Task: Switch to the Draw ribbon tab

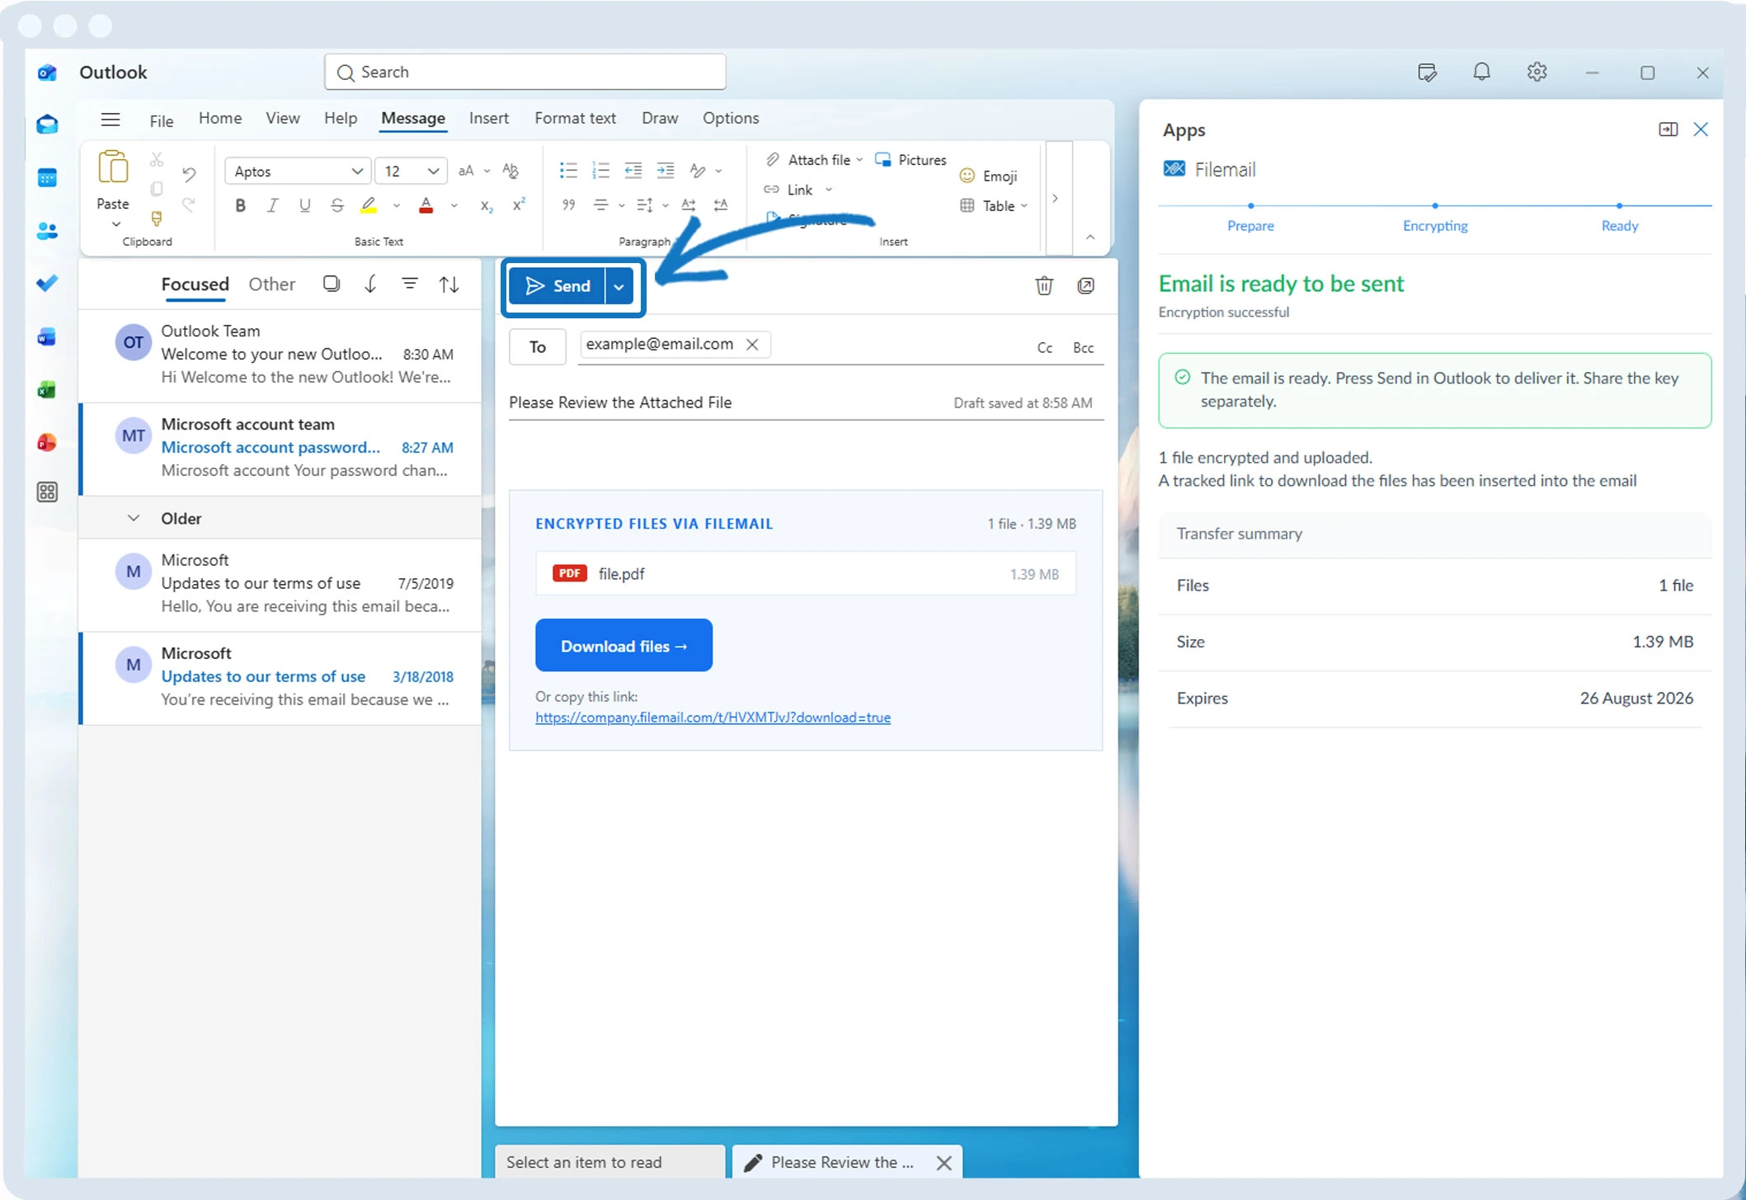Action: (x=660, y=118)
